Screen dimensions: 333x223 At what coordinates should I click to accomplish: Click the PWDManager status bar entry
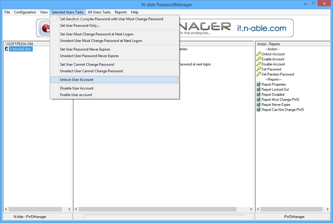point(294,217)
